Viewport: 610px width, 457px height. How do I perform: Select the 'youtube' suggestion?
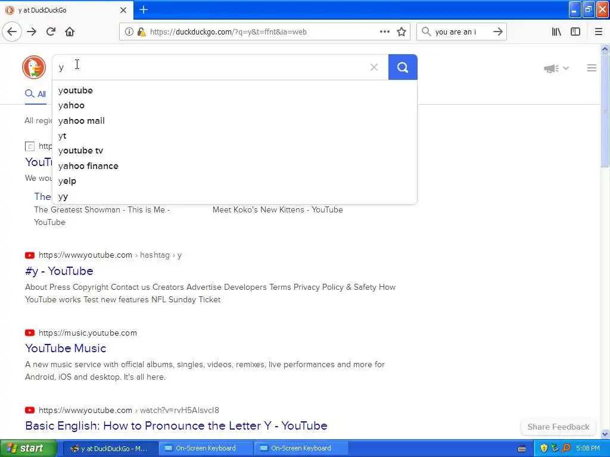(x=235, y=90)
